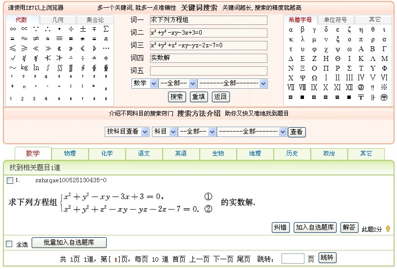The width and height of the screenshot is (397, 269).
Task: Insert the not-equal symbol ≠
Action: [36, 39]
